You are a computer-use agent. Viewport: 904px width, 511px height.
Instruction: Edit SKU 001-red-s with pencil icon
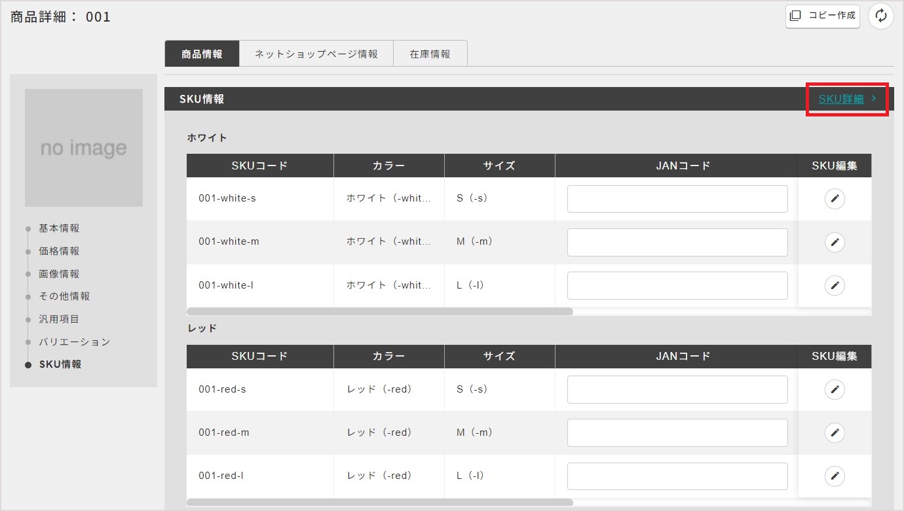[x=835, y=390]
